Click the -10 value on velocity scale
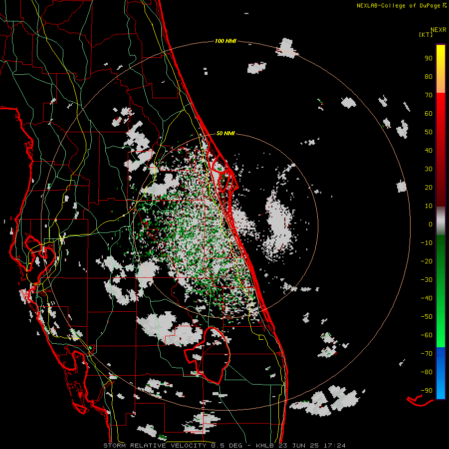The image size is (449, 449). click(x=427, y=243)
